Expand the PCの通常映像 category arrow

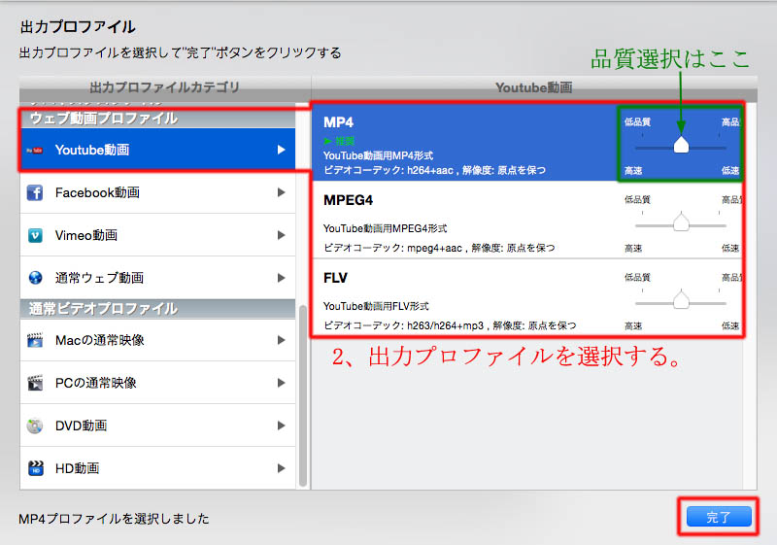[281, 383]
